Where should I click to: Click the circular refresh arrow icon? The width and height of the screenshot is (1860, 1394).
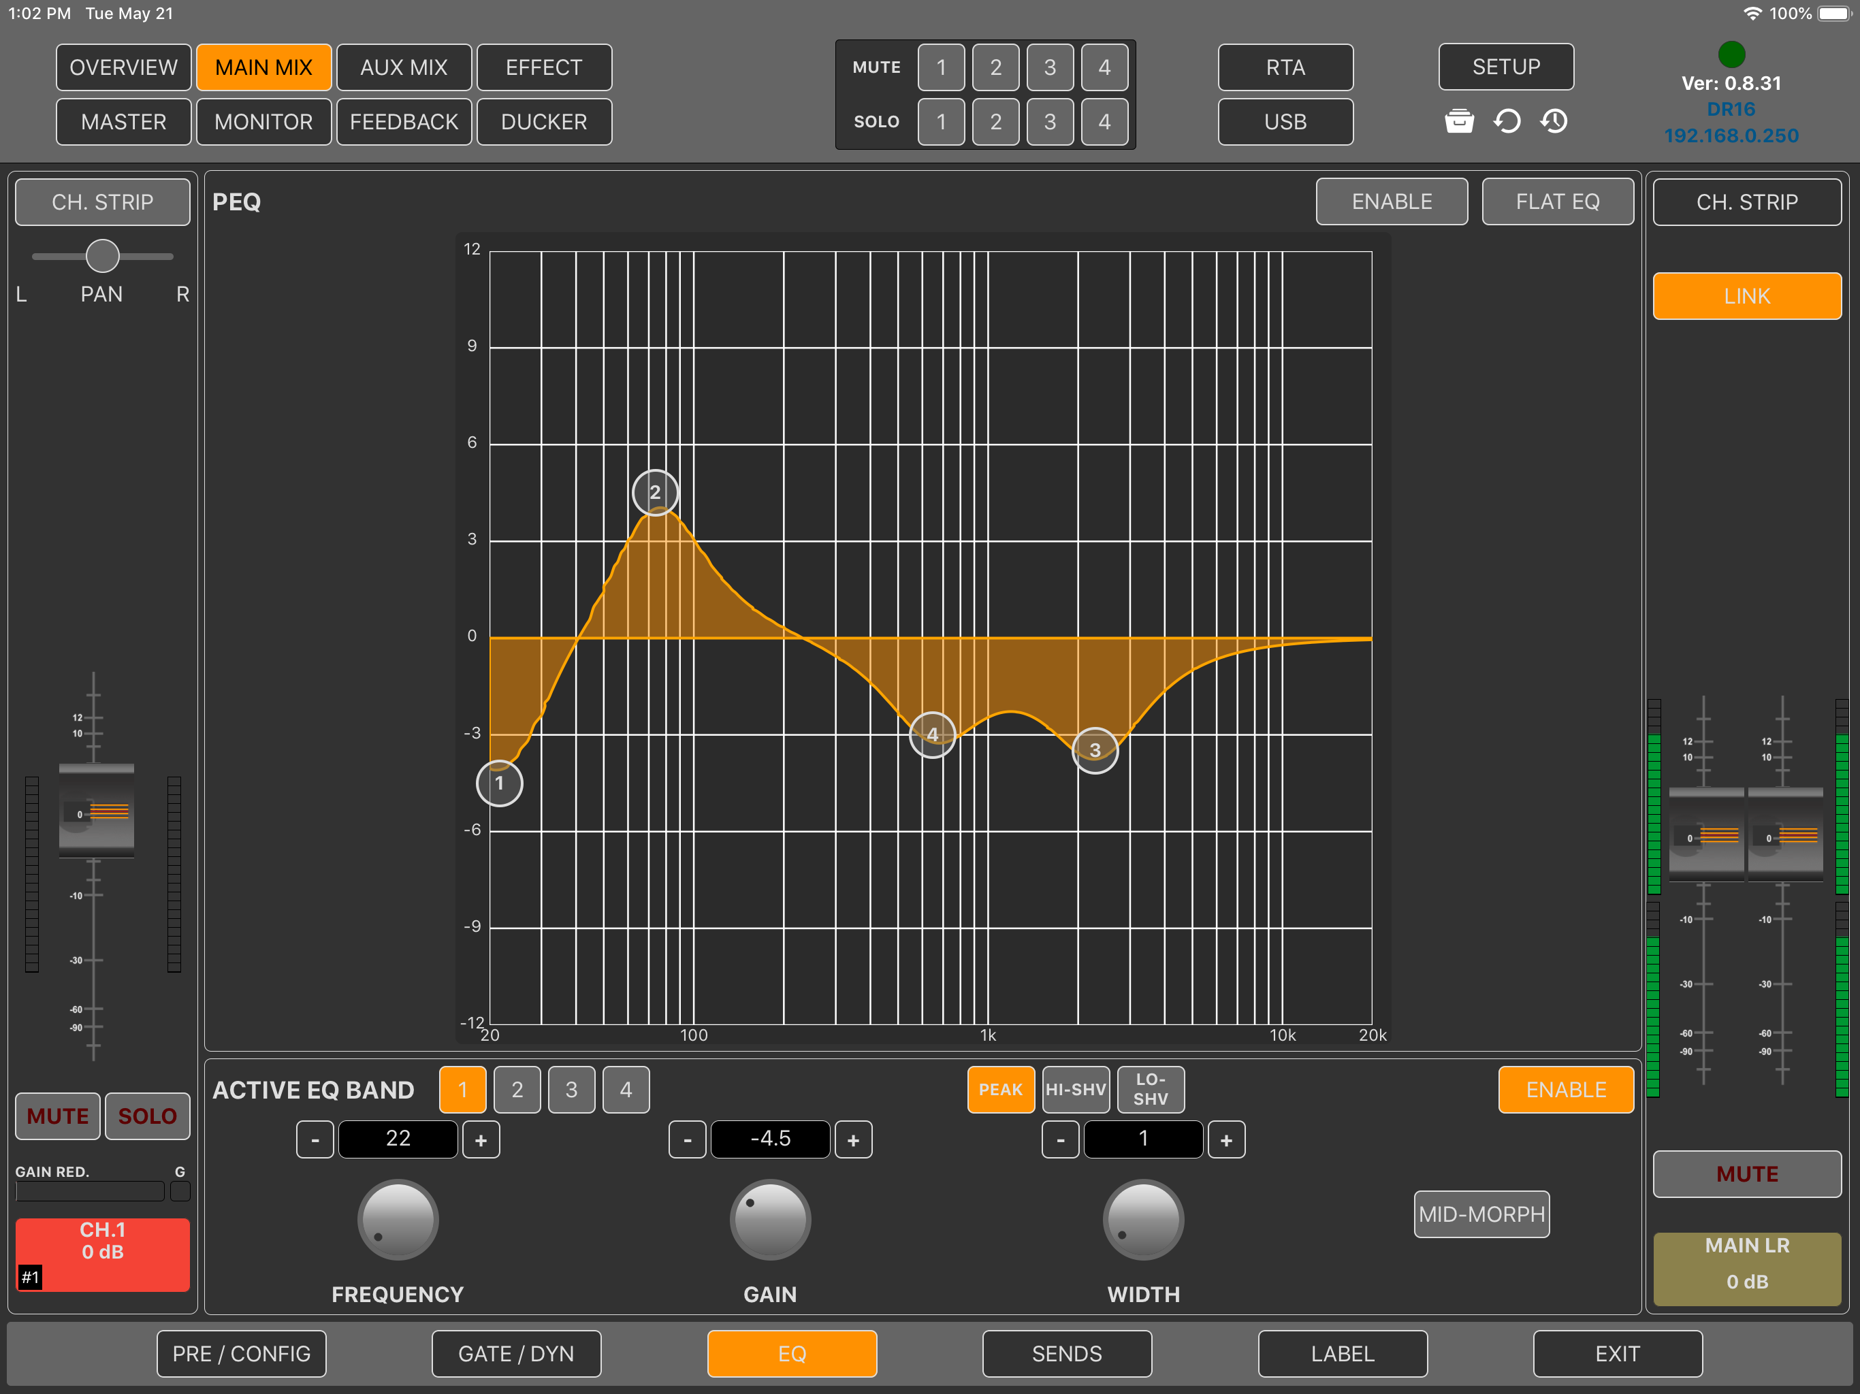(x=1507, y=121)
